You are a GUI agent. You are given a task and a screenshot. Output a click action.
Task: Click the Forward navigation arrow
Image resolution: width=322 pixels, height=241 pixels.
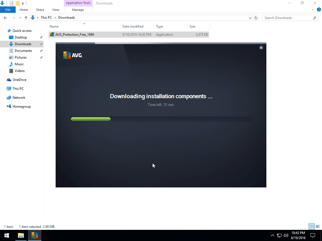tap(13, 18)
